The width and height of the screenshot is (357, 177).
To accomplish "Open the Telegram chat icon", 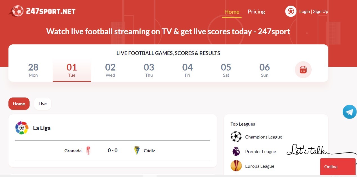I will [349, 112].
